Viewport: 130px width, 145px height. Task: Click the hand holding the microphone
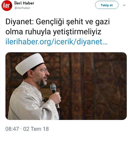click(55, 98)
